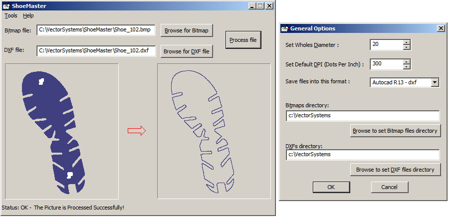
Task: Close the ShoeMaster window
Action: point(269,5)
